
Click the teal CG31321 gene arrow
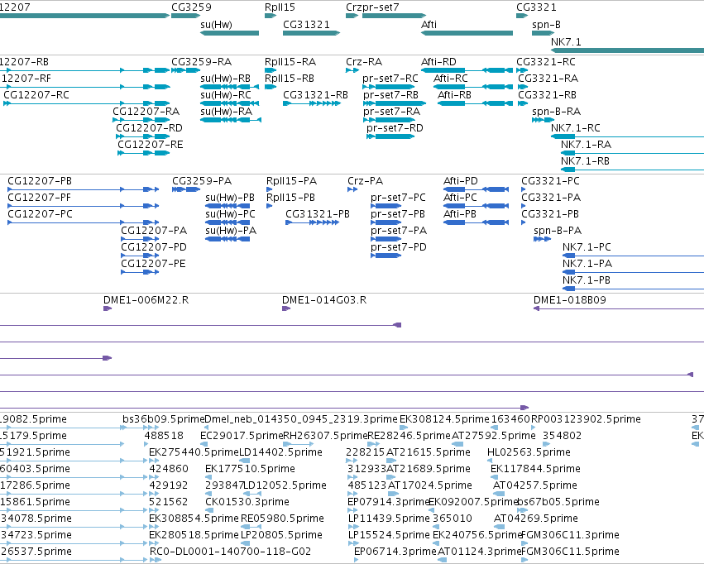coord(312,33)
